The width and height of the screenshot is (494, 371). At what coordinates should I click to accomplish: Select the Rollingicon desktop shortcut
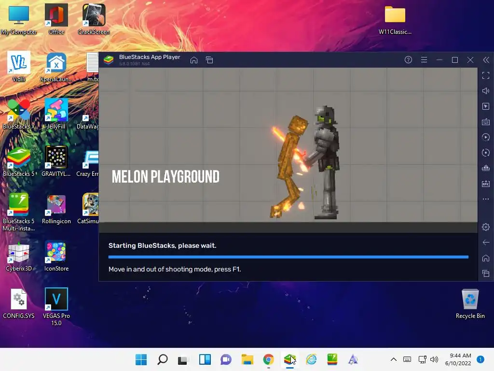56,209
